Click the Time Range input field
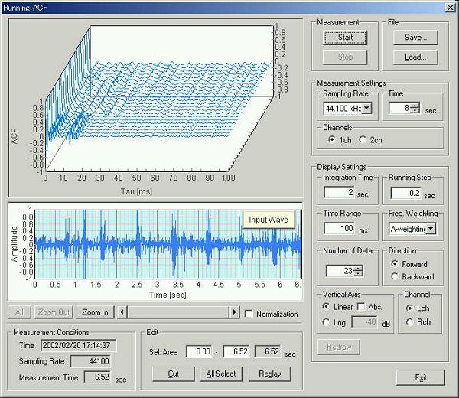The height and width of the screenshot is (398, 459). coord(339,228)
